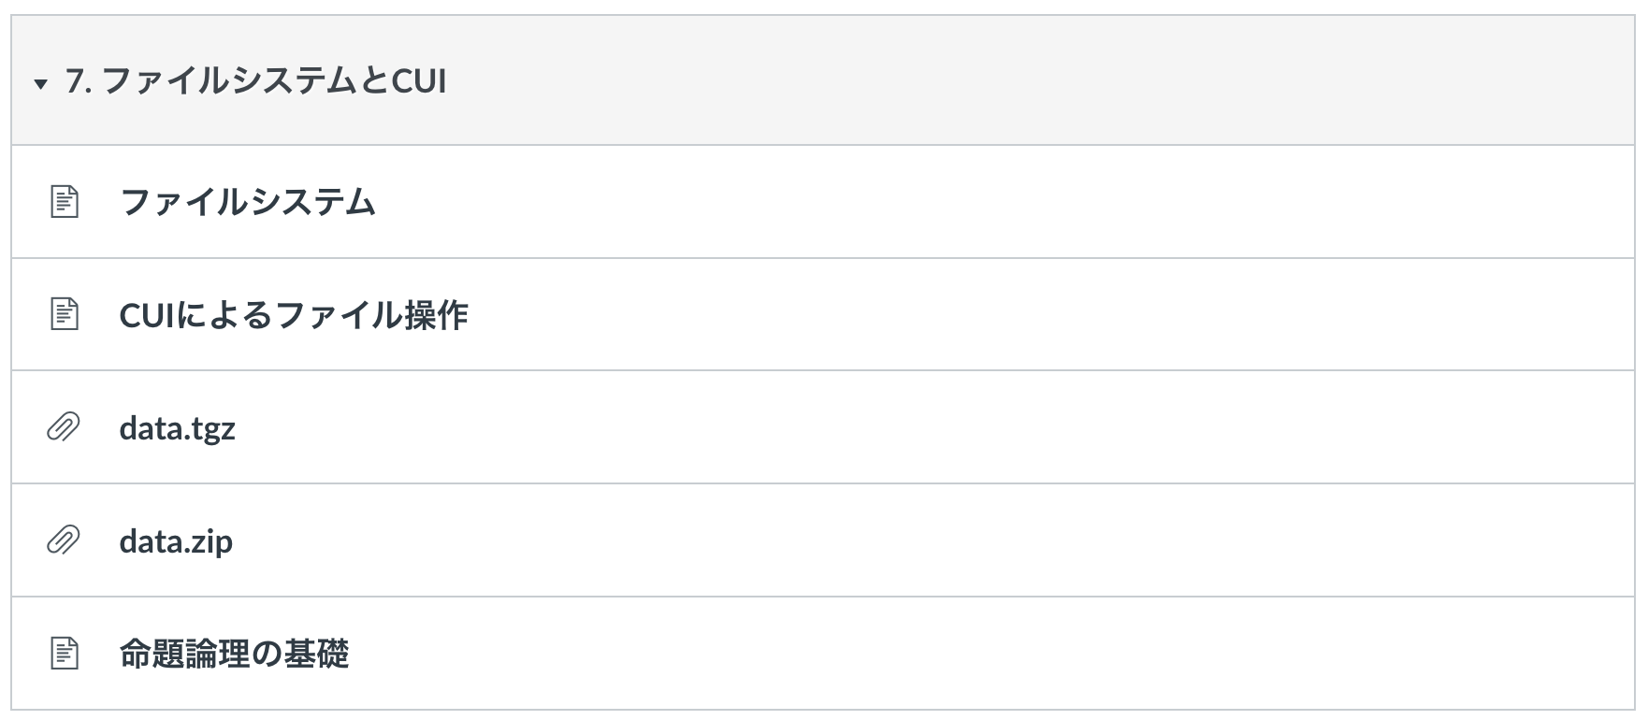This screenshot has width=1648, height=720.
Task: Open the CUIによるファイル操作 page
Action: click(294, 315)
